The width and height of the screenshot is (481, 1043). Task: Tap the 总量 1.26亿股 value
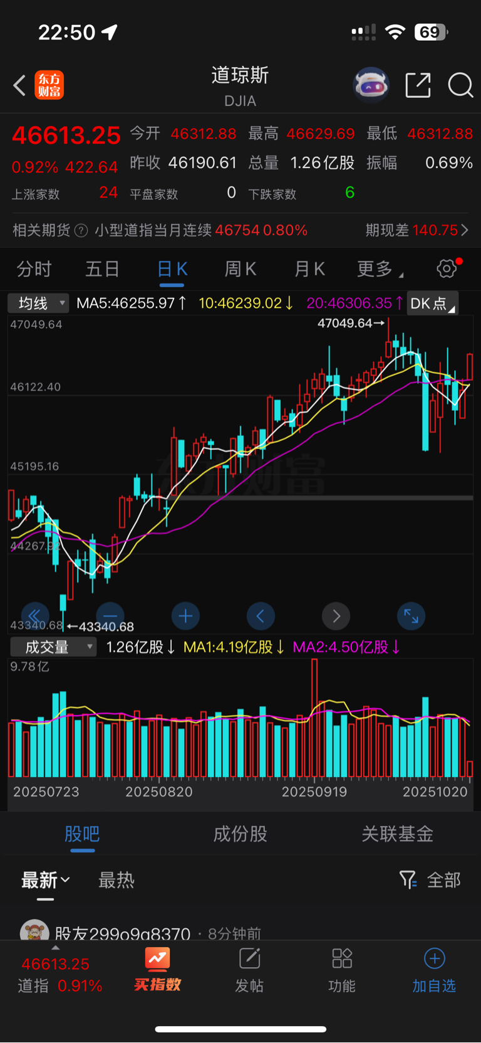click(323, 163)
